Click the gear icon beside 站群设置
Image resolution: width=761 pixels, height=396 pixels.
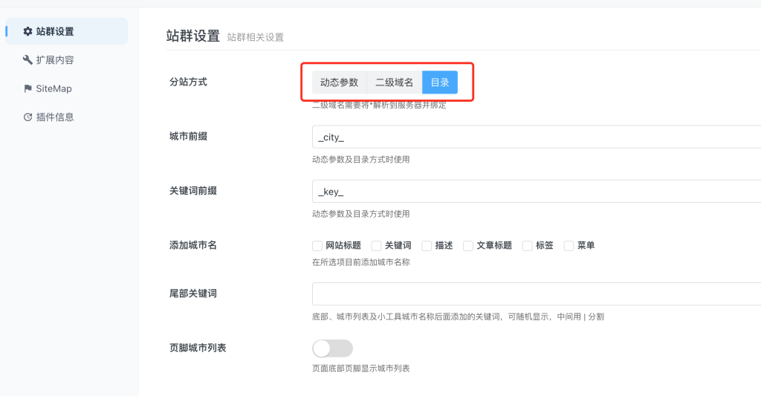28,31
